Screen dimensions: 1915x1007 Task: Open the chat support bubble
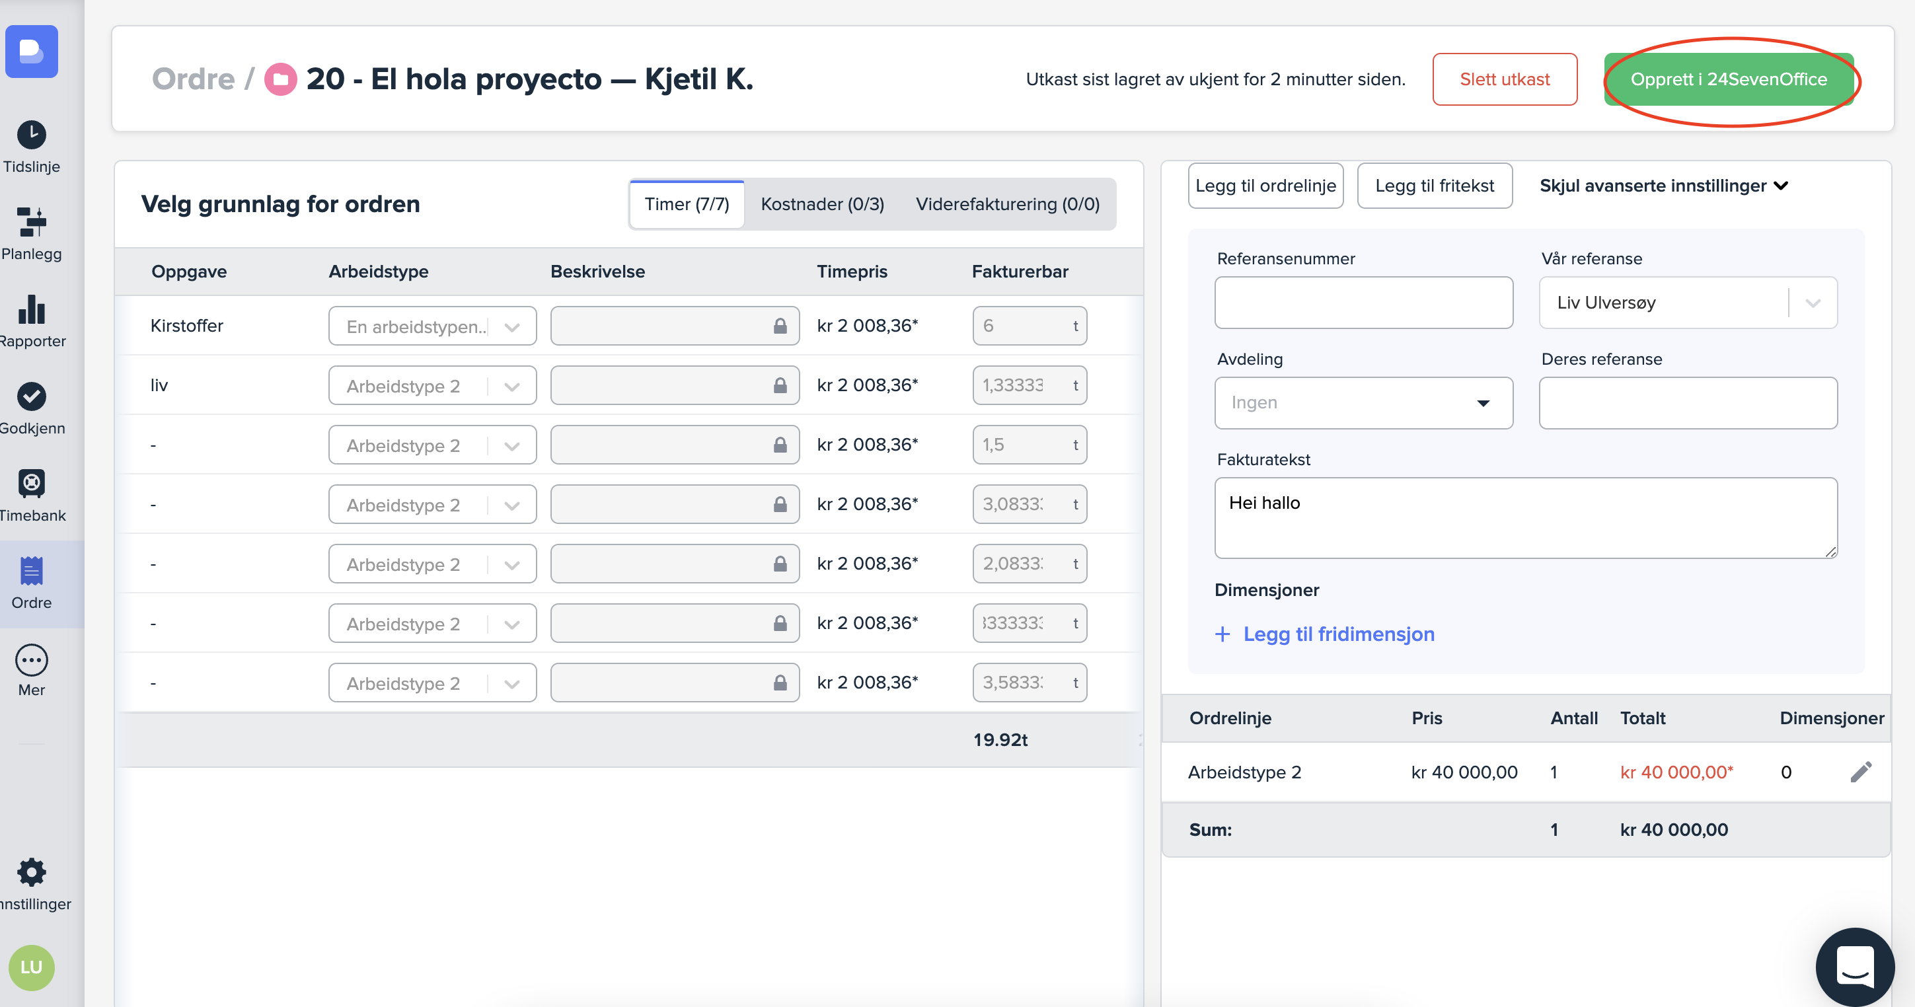pos(1854,965)
